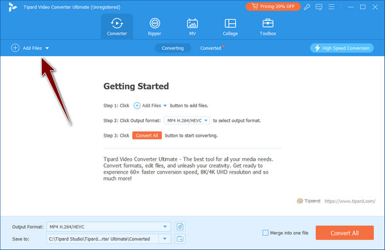The width and height of the screenshot is (385, 250).
Task: Toggle Merge into one file checkbox
Action: point(266,233)
